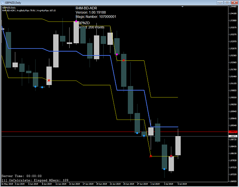This screenshot has height=187, width=239.
Task: Click the rightmost red X on the lower band
Action: pos(171,156)
